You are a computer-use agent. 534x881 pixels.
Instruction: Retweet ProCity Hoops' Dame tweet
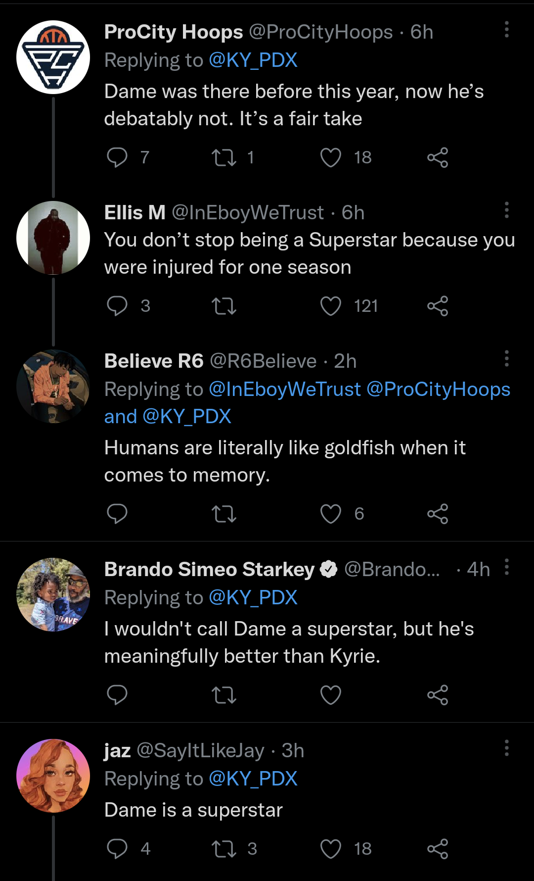pyautogui.click(x=224, y=157)
